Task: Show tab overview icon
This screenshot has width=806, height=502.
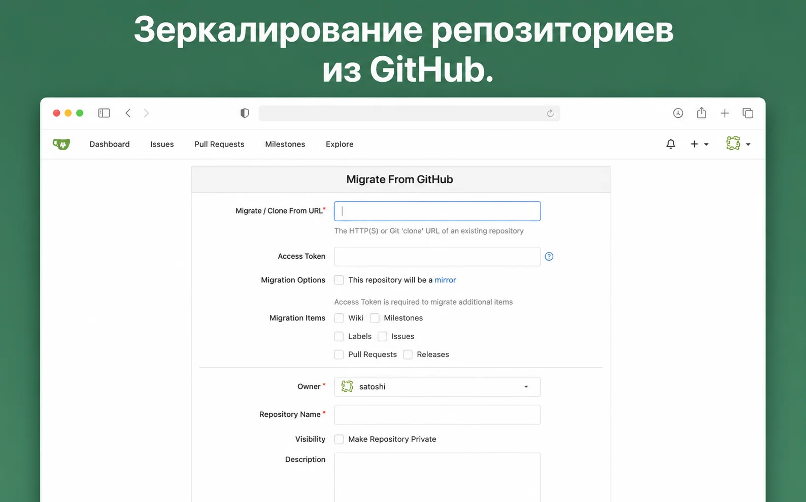Action: tap(748, 113)
